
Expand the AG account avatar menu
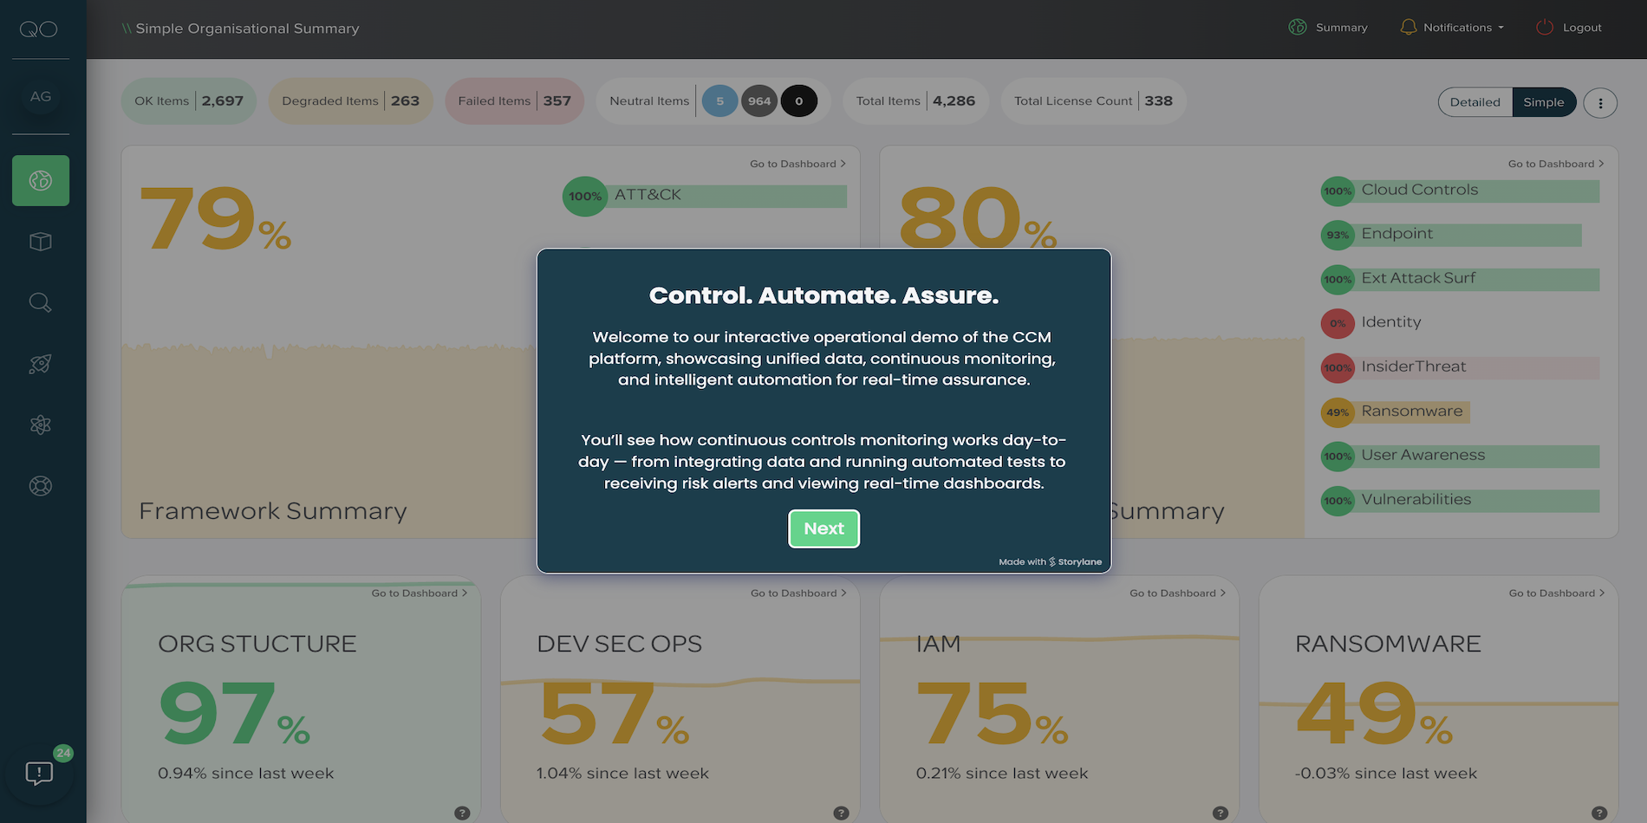[x=41, y=96]
